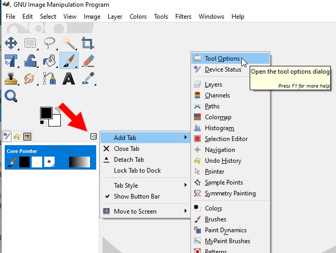The width and height of the screenshot is (336, 253).
Task: Add the Histogram dockable dialog
Action: point(230,128)
